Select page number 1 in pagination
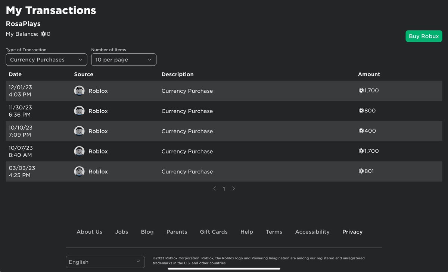The image size is (448, 272). click(224, 189)
